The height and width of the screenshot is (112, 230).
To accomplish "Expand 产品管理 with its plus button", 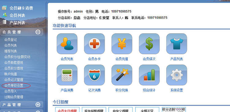I will point(38,105).
